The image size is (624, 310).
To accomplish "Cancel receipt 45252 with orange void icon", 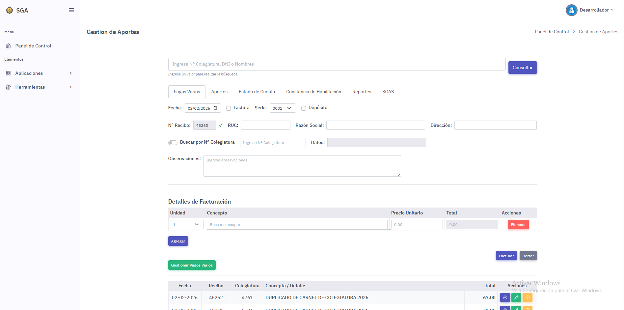I will (x=527, y=297).
